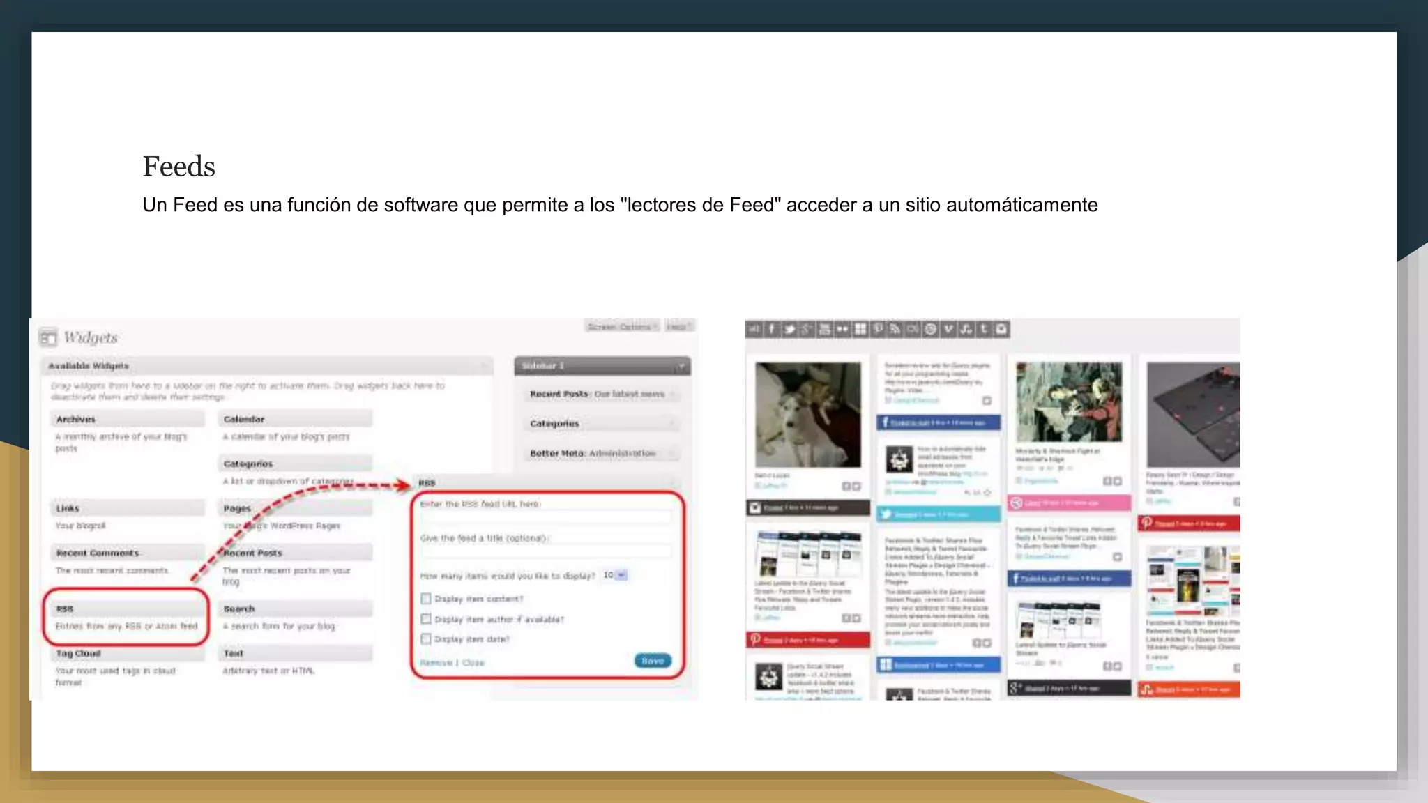Viewport: 1428px width, 803px height.
Task: Select the Last.fm filter icon next to RSS
Action: tap(913, 329)
